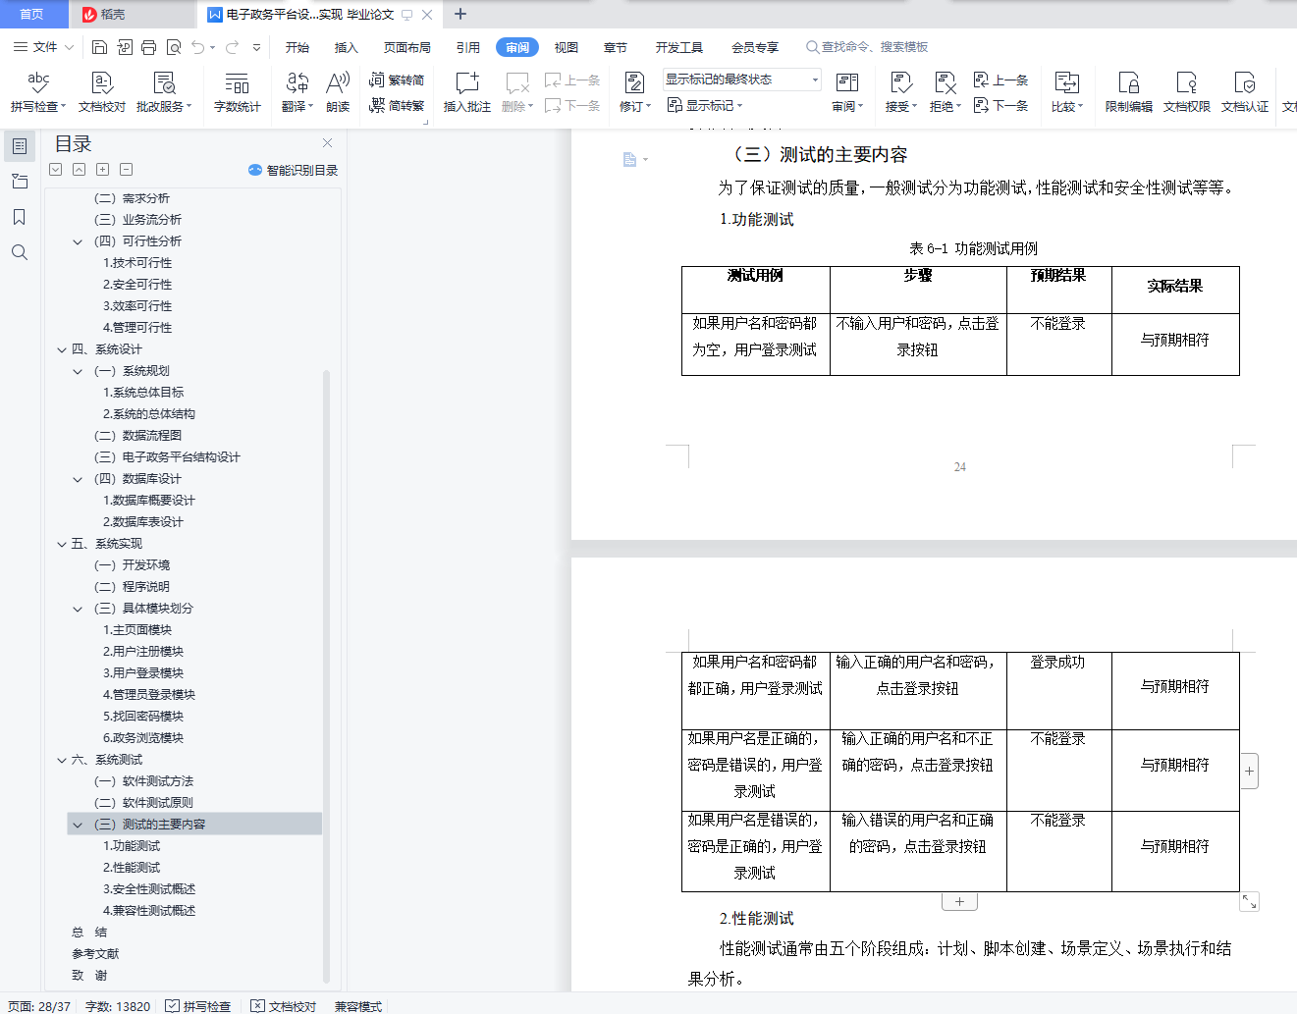Start the 翻译 translate tool
This screenshot has height=1014, width=1297.
tap(297, 92)
